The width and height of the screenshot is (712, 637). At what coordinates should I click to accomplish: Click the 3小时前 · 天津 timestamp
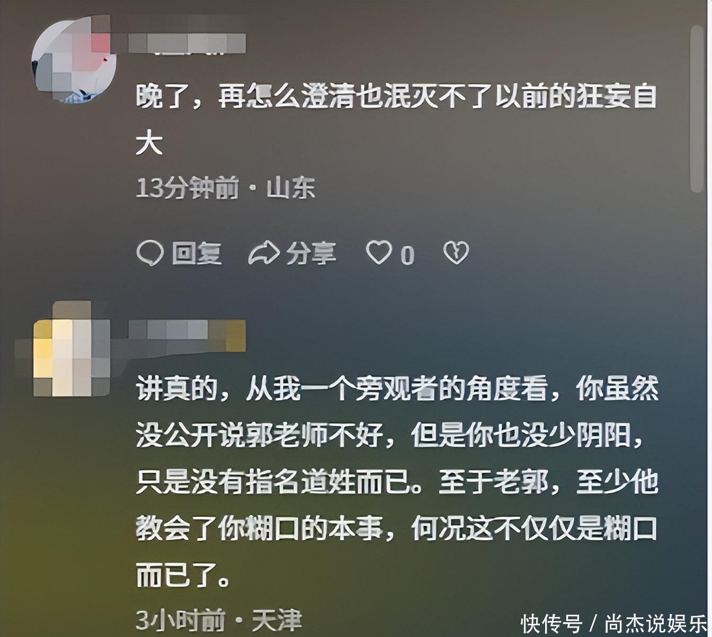pos(219,620)
